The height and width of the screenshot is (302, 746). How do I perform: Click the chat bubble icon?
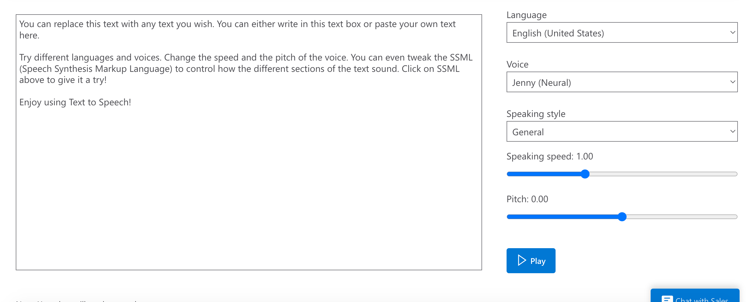[x=667, y=299]
